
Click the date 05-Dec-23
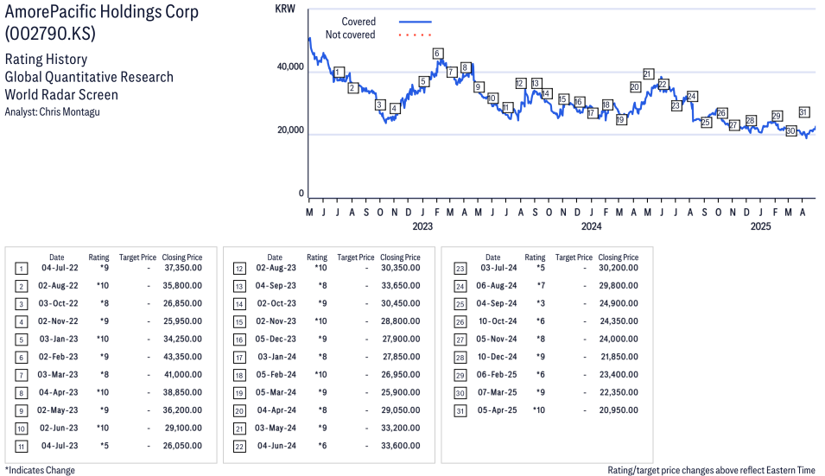(276, 340)
